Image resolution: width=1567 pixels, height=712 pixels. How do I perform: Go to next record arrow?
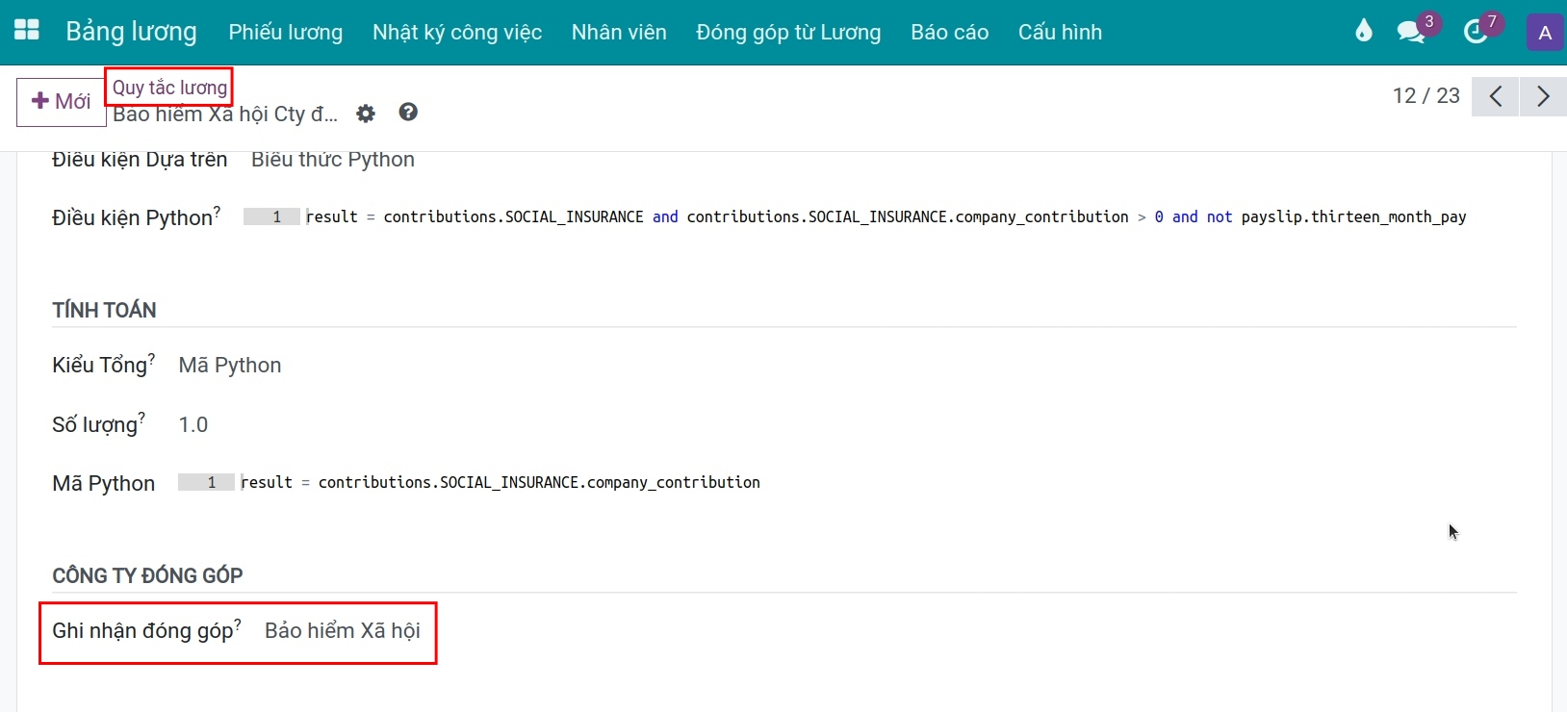pyautogui.click(x=1543, y=96)
